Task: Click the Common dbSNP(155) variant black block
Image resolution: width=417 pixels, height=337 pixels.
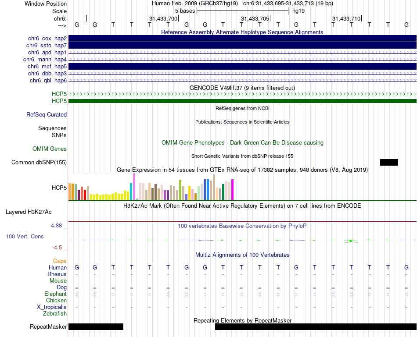Action: (x=389, y=162)
